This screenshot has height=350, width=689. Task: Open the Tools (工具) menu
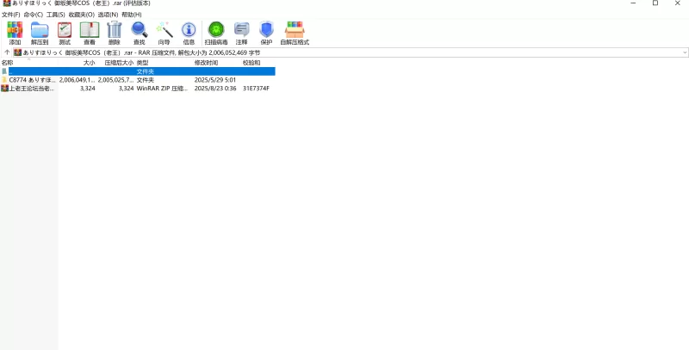click(x=56, y=15)
